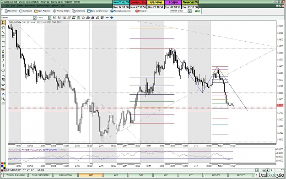This screenshot has height=179, width=286.
Task: Switch to the GBP tab
Action: (x=91, y=175)
